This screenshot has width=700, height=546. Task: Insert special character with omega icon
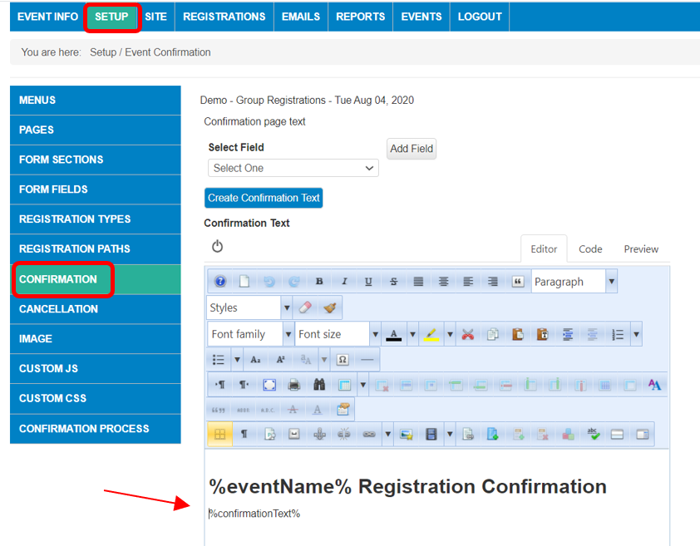[343, 360]
